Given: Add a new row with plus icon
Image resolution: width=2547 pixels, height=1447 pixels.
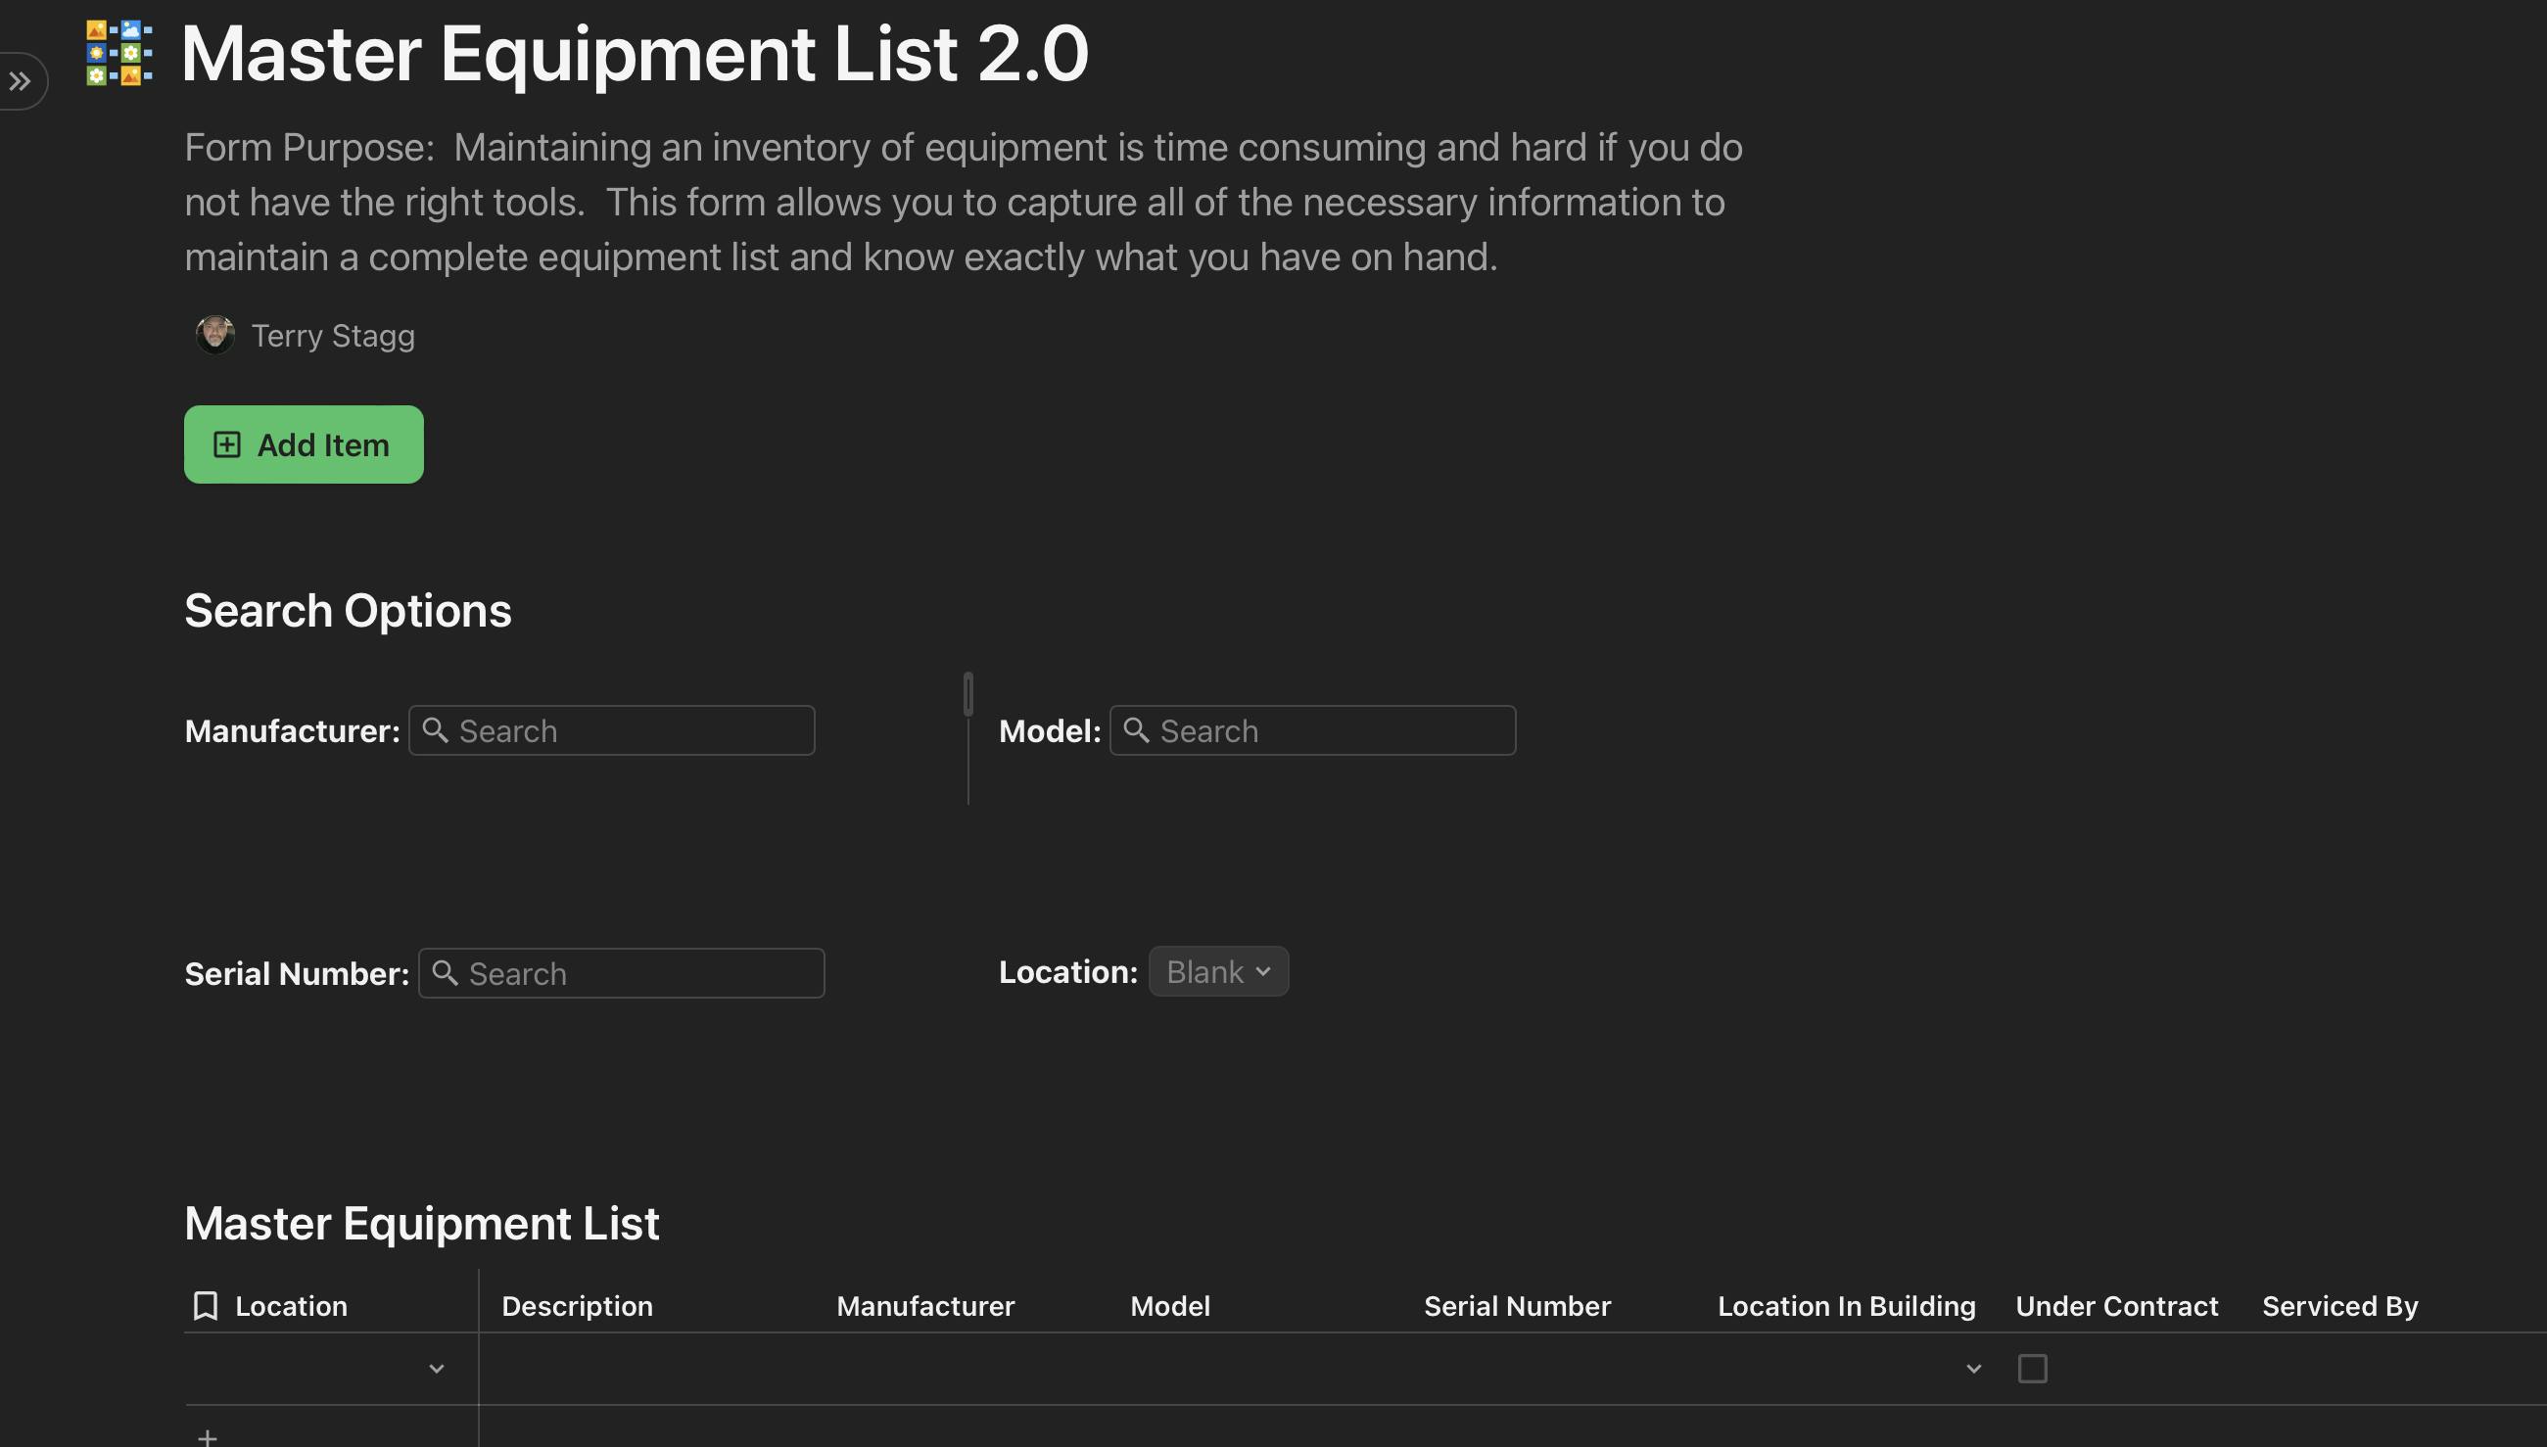Looking at the screenshot, I should click(x=207, y=1437).
